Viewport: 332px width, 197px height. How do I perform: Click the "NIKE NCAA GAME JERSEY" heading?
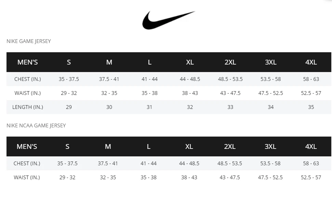click(36, 126)
